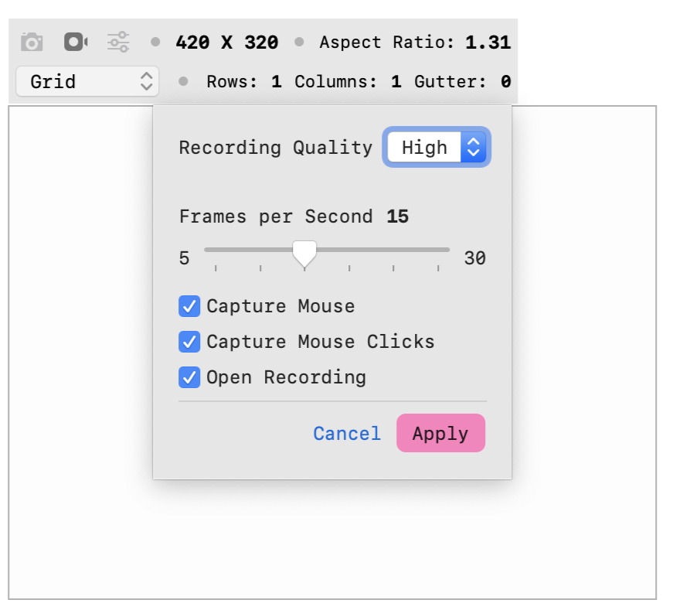Screen dimensions: 673x610
Task: Click the dot before Rows label
Action: coord(183,81)
